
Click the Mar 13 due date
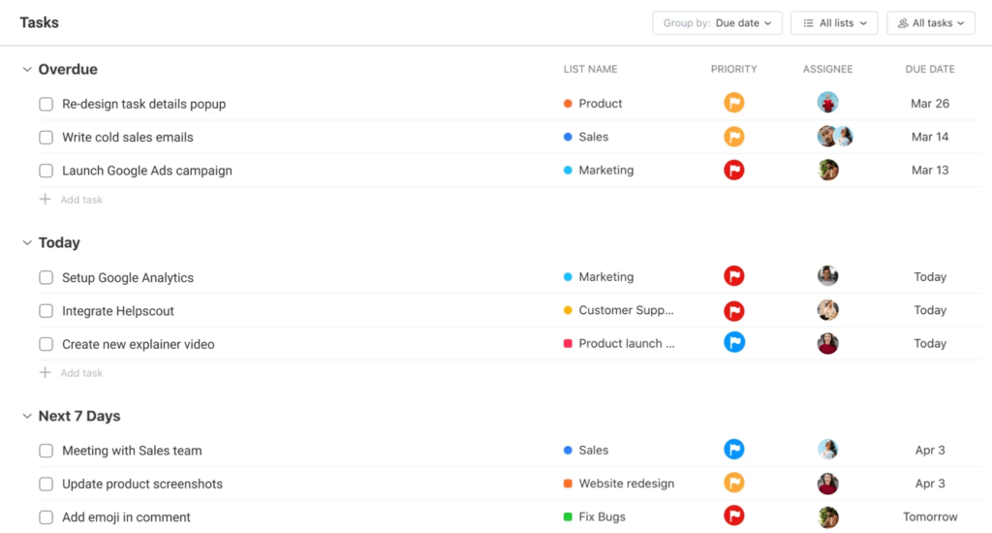[x=930, y=170]
